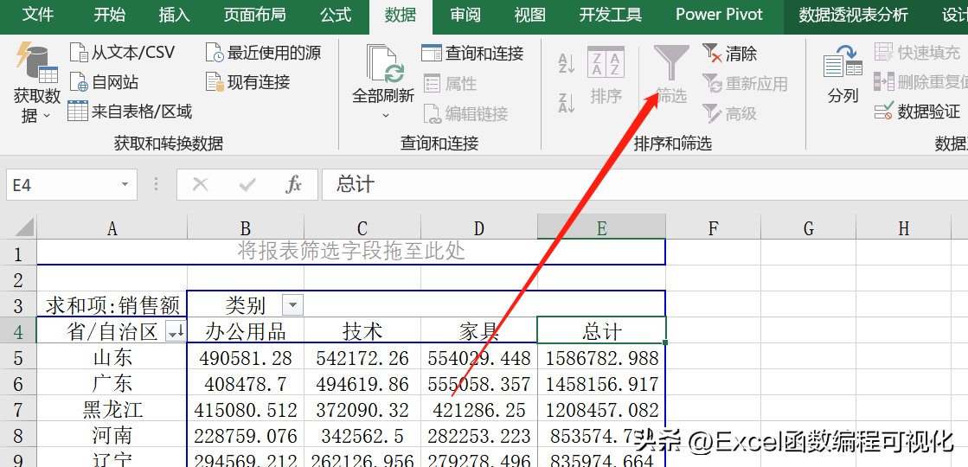Open 省/自治区 row filter dropdown
The height and width of the screenshot is (467, 968).
[175, 331]
